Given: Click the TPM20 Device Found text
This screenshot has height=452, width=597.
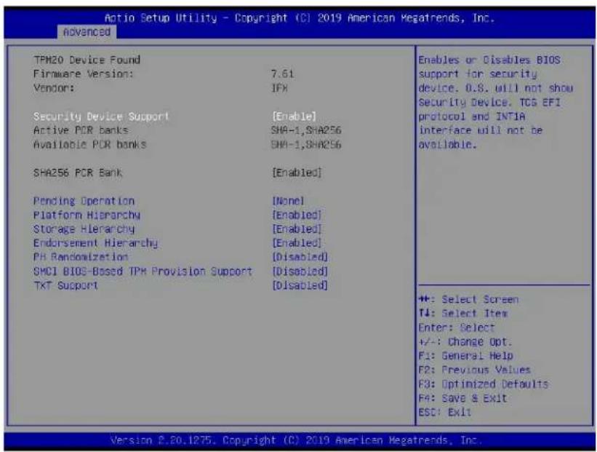Looking at the screenshot, I should pos(87,60).
